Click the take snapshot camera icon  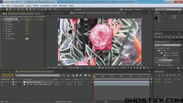click(x=77, y=68)
